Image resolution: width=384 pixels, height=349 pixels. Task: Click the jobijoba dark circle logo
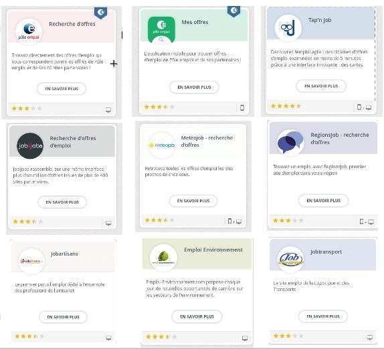30,145
